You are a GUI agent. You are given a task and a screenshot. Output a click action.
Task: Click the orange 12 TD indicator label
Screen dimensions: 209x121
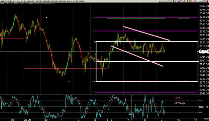point(177,98)
